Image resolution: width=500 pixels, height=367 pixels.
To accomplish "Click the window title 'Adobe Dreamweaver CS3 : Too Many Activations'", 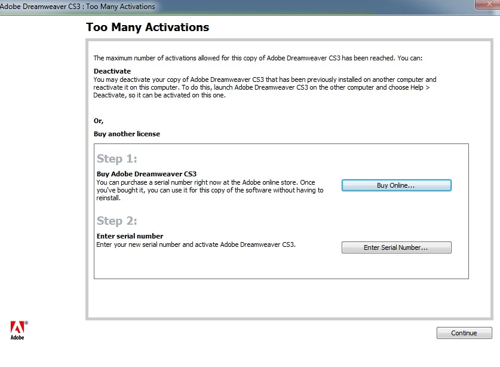I will coord(78,7).
